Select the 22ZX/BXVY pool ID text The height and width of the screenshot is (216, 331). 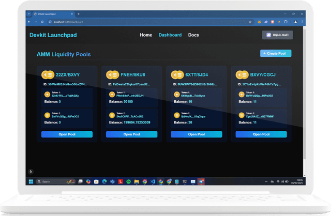point(65,84)
